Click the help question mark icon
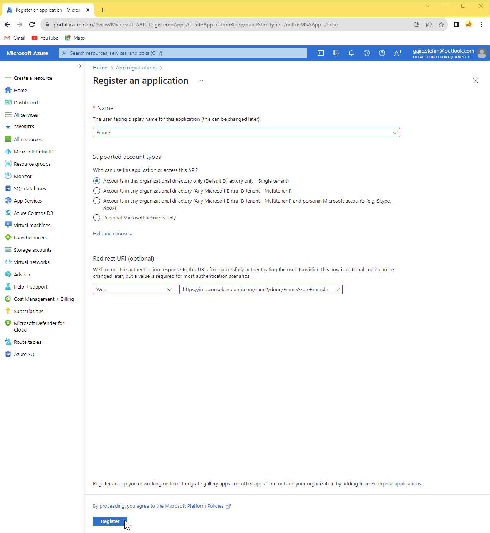 tap(382, 53)
